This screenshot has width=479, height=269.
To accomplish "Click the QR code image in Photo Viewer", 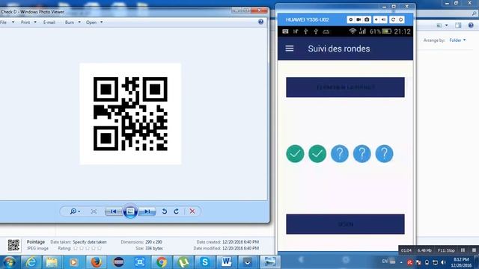I will tap(130, 114).
